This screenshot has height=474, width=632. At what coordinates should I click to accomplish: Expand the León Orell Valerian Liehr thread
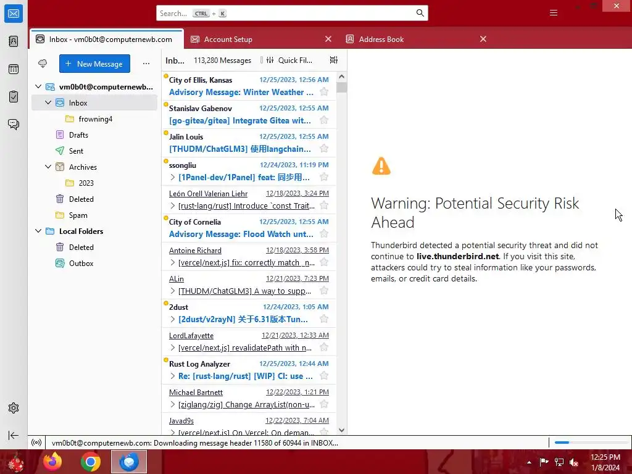[x=173, y=206]
